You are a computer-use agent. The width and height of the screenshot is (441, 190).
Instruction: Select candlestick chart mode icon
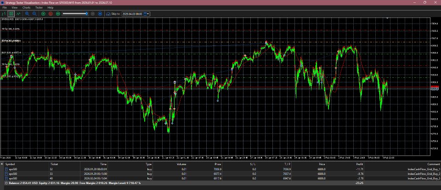point(11,13)
